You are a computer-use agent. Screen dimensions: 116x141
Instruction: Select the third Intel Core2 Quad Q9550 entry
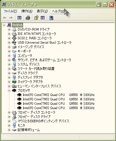(59, 104)
